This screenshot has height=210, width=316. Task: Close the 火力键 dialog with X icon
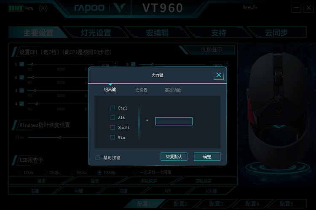pos(218,75)
